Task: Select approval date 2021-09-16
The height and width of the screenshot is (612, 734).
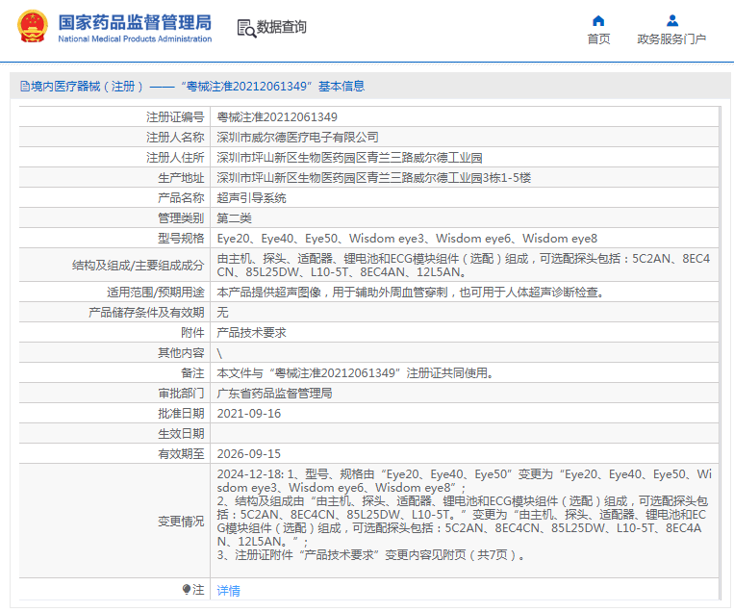Action: 249,414
